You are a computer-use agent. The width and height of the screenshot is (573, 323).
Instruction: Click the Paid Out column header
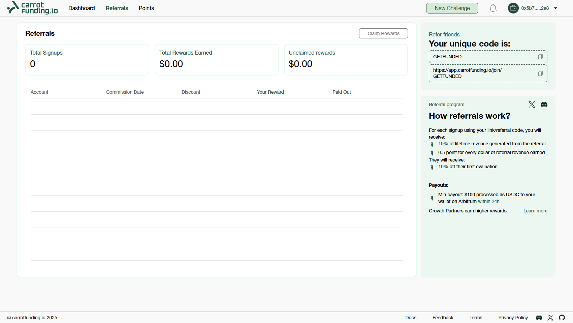[x=342, y=92]
